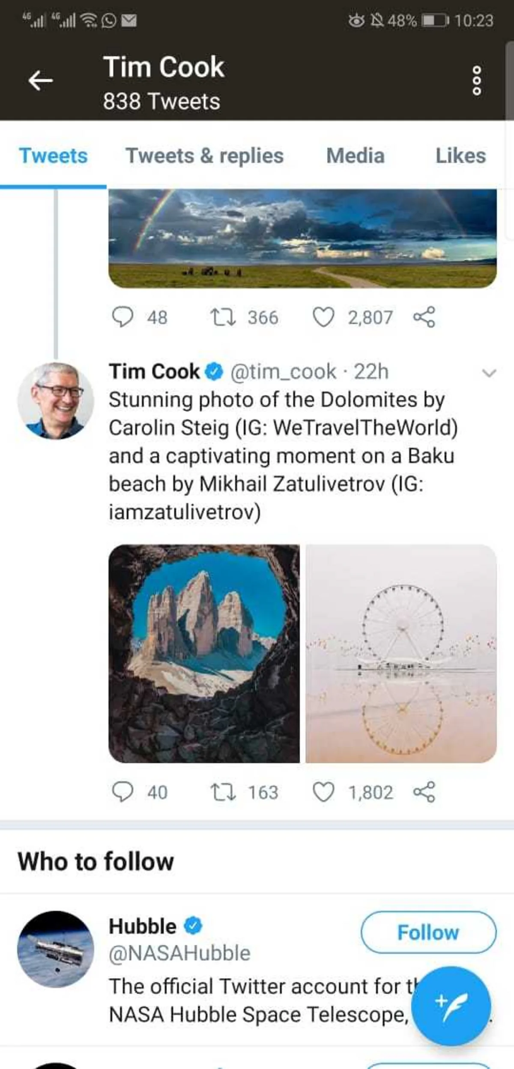
Task: Tap Tim Cook's profile avatar
Action: click(55, 400)
